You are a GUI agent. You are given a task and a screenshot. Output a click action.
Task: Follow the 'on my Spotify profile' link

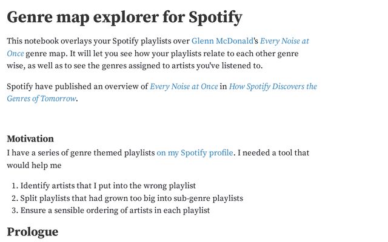pyautogui.click(x=195, y=153)
